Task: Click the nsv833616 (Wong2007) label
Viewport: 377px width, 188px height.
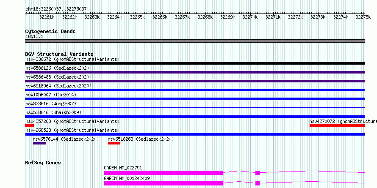Action: (x=51, y=104)
